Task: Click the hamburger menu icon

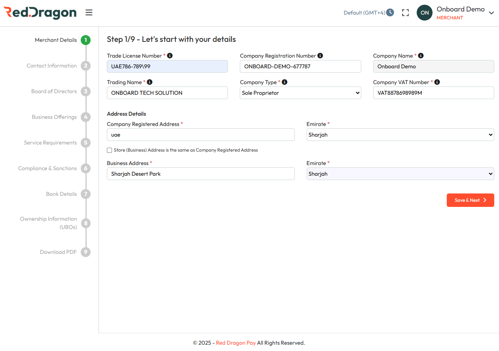Action: pos(89,13)
